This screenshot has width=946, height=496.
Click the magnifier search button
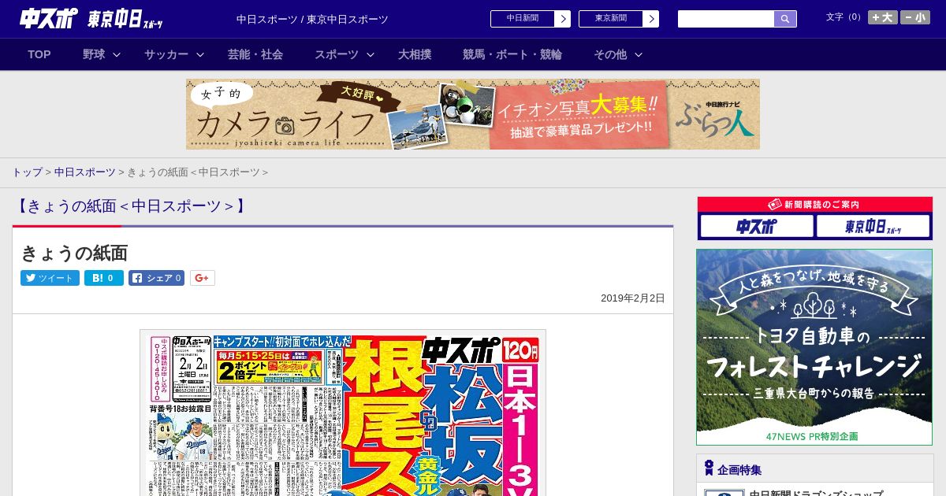[x=785, y=19]
